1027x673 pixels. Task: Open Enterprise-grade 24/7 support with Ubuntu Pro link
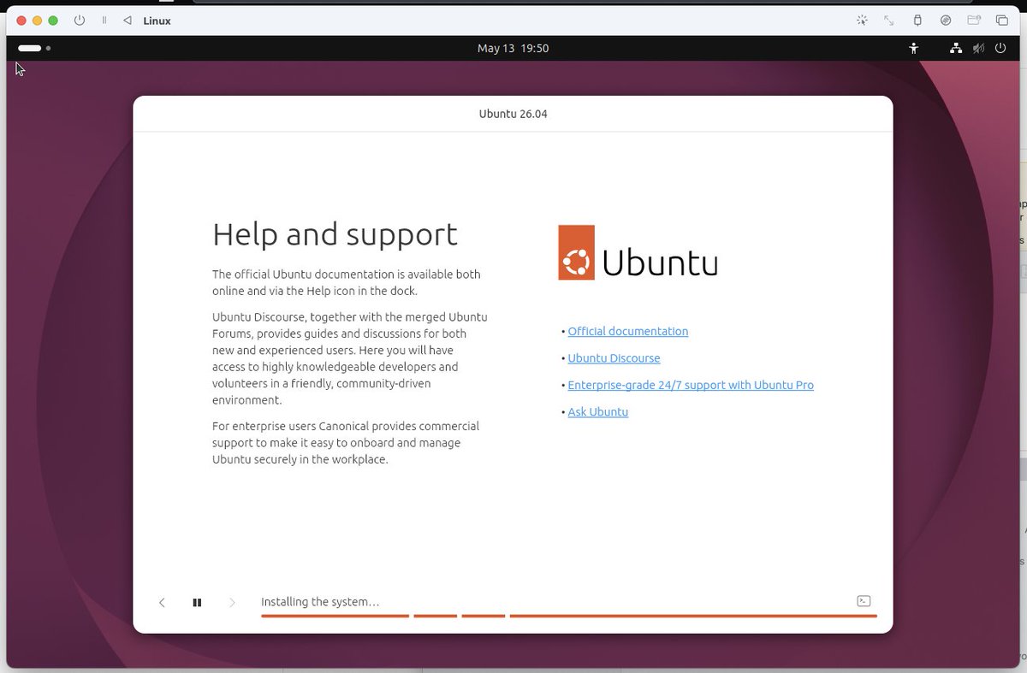(x=690, y=385)
